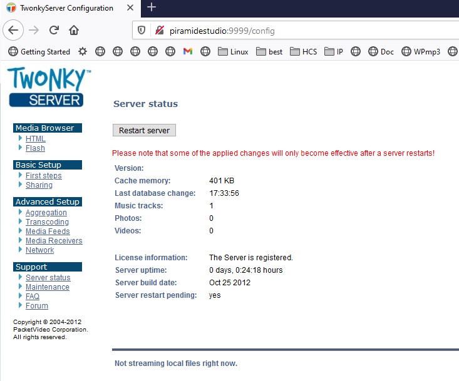The height and width of the screenshot is (381, 459).
Task: Open the Gmail bookmark icon
Action: [x=188, y=52]
